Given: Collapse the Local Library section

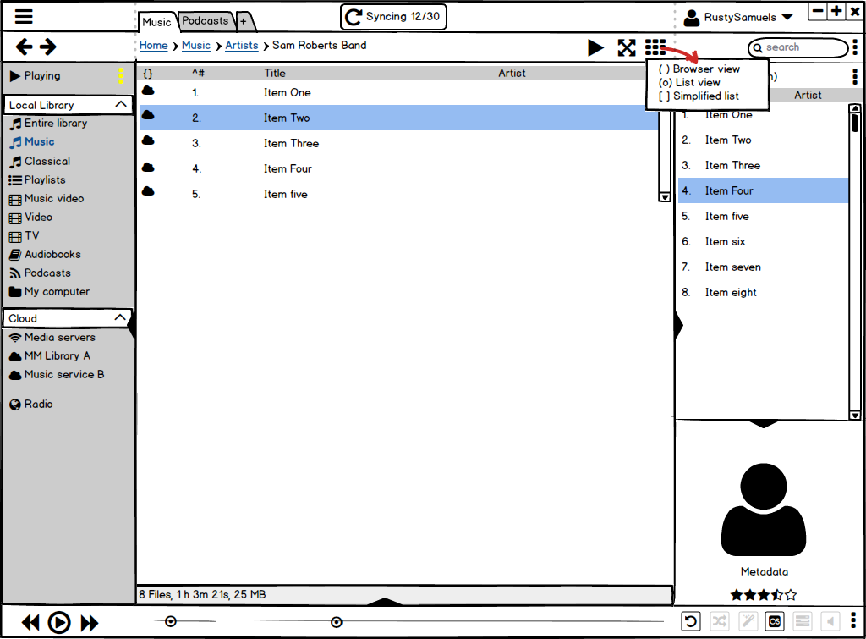Looking at the screenshot, I should pos(121,105).
